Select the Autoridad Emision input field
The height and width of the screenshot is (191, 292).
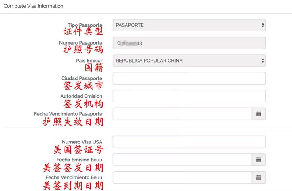[189, 96]
